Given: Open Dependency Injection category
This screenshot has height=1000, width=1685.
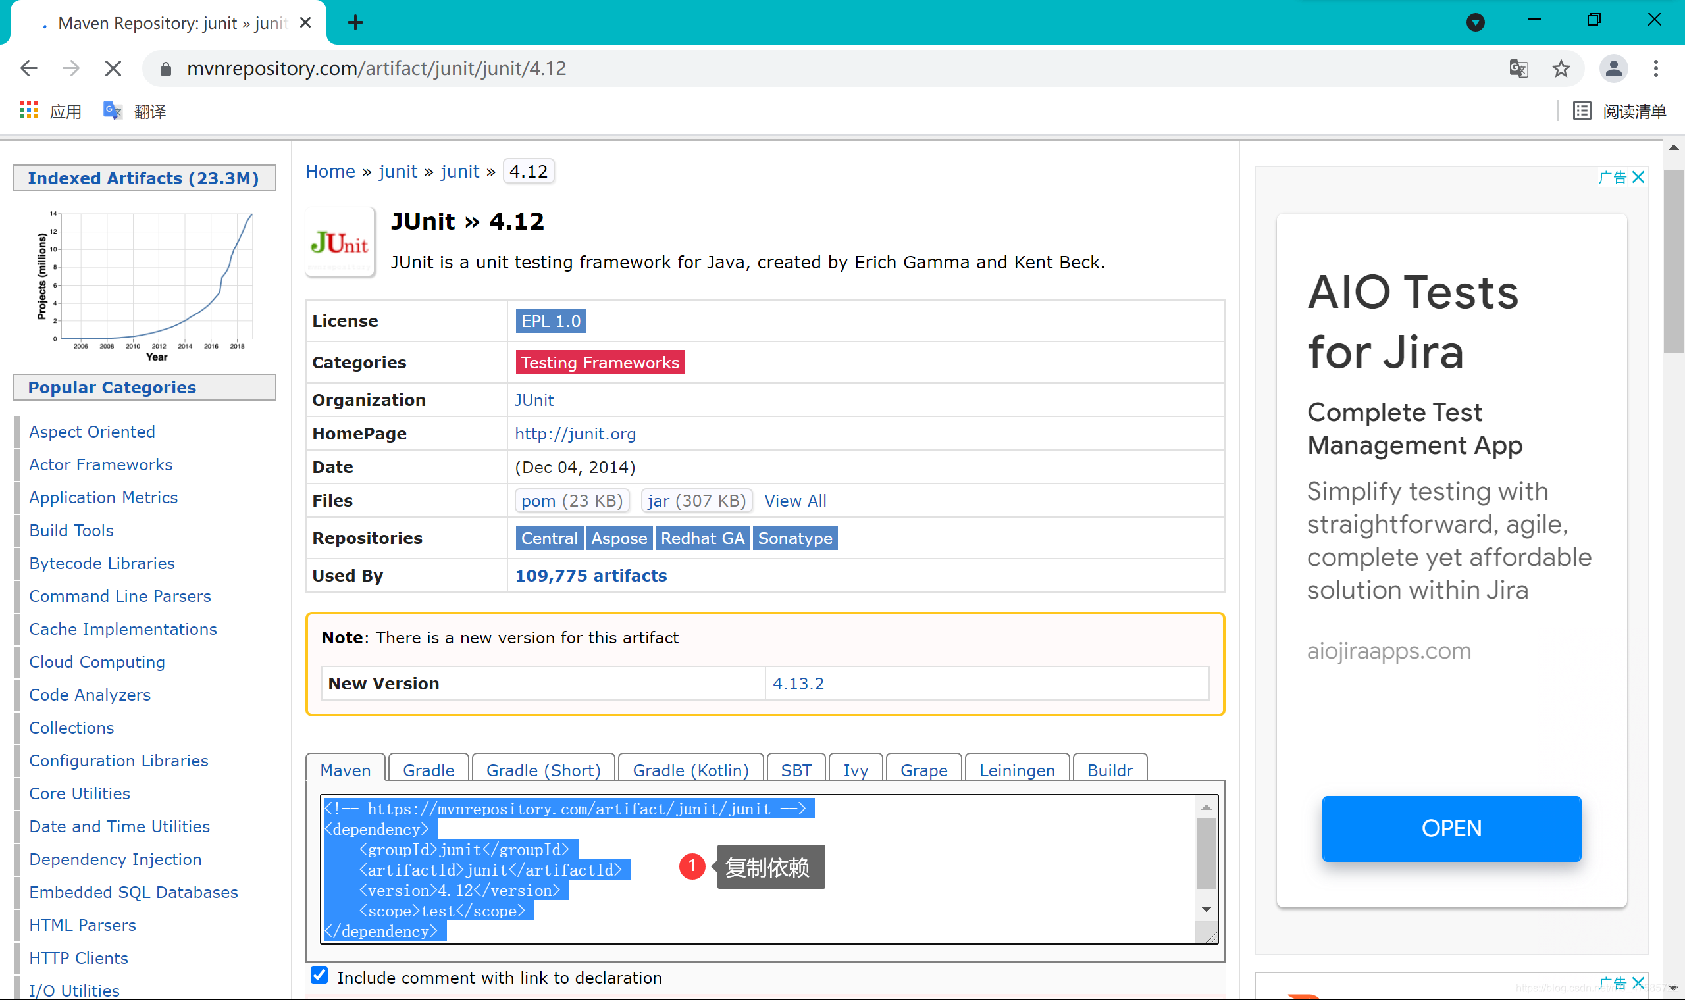Looking at the screenshot, I should tap(115, 859).
